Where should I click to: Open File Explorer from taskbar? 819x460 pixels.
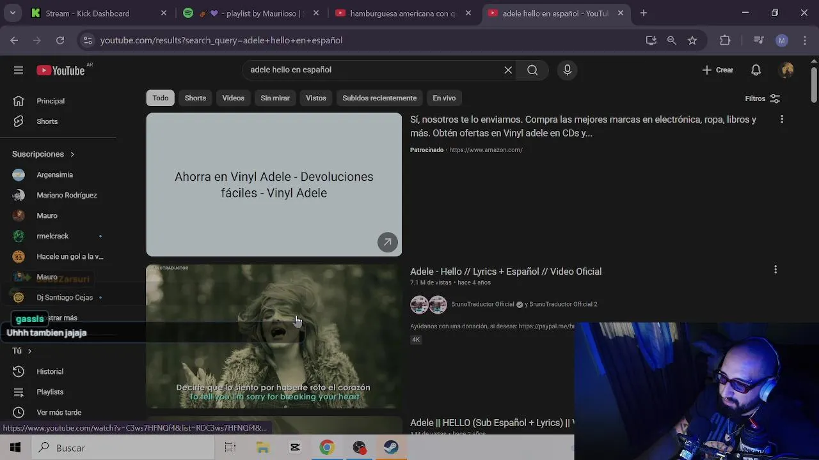(x=262, y=448)
